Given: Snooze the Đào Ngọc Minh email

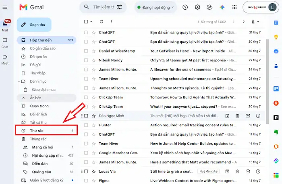Looking at the screenshot, I should [x=258, y=116].
